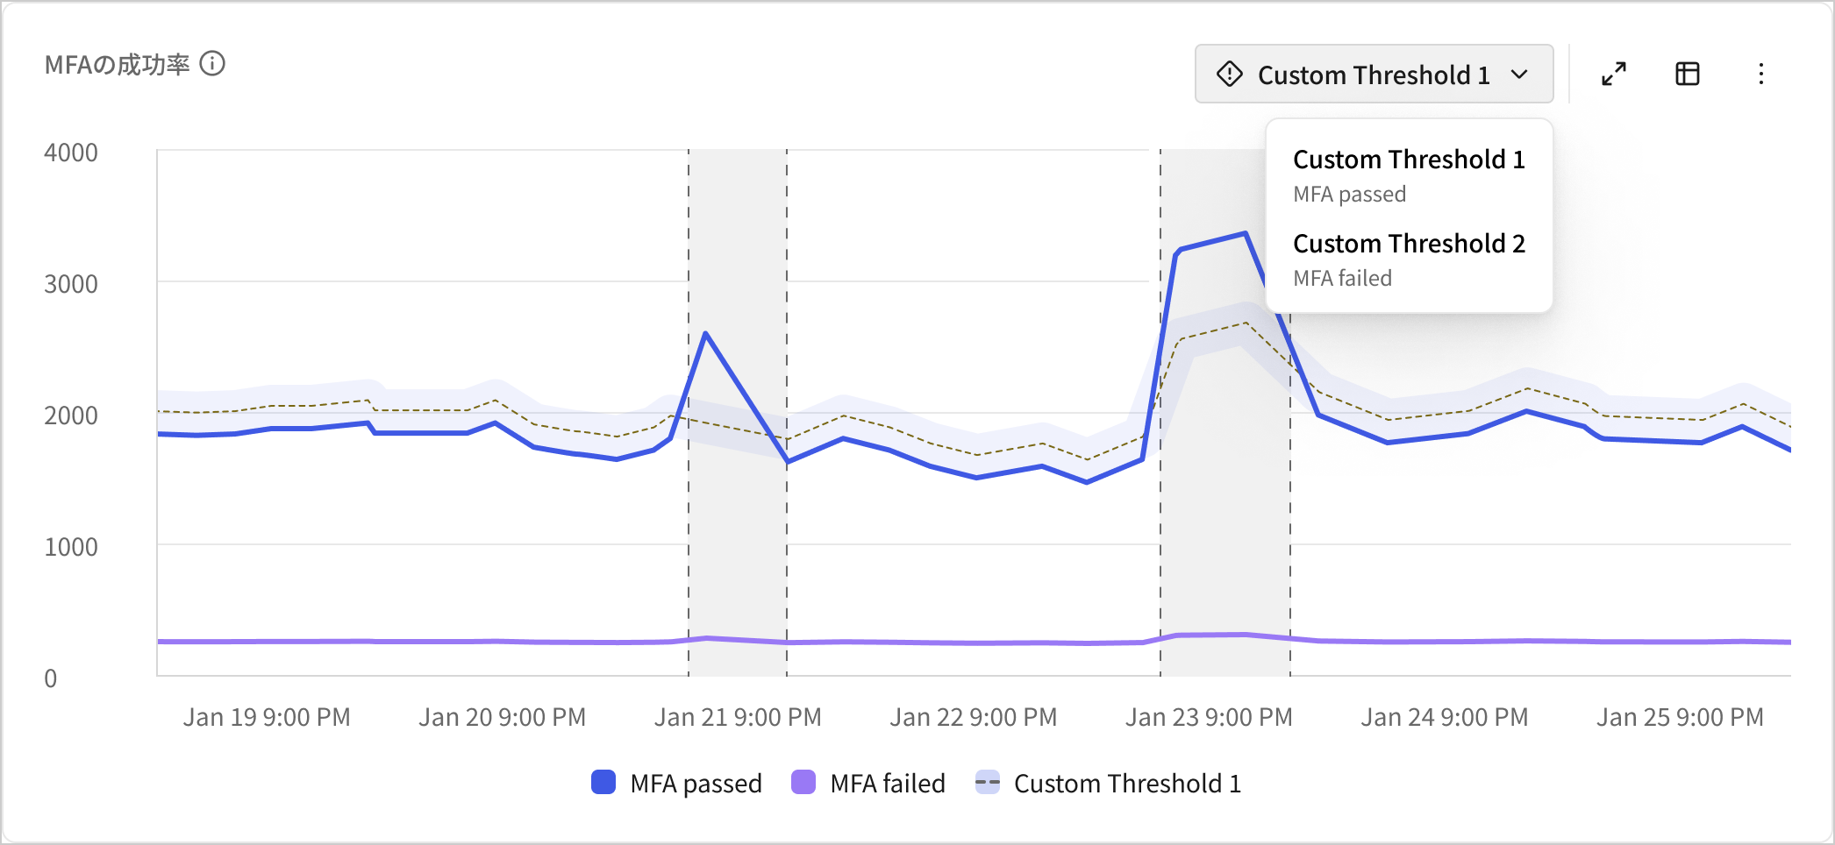
Task: Toggle MFA failed series visibility in the legend
Action: pyautogui.click(x=887, y=783)
